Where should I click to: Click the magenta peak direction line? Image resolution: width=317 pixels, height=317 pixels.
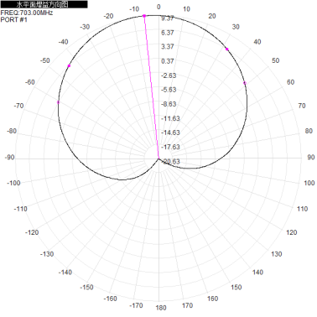coord(152,87)
